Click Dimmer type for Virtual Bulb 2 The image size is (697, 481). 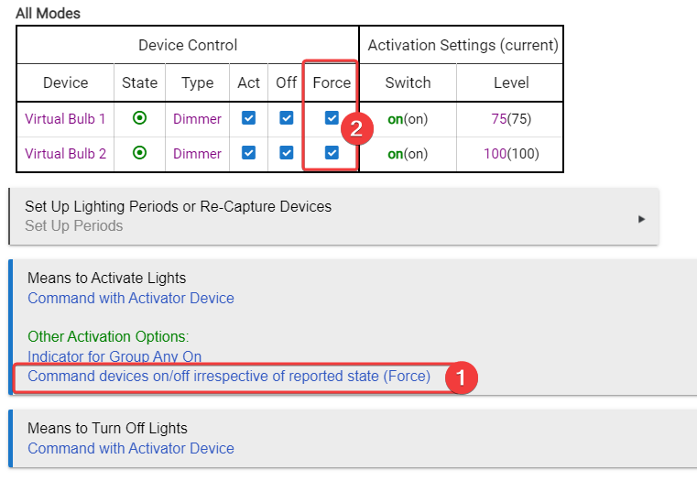tap(197, 154)
